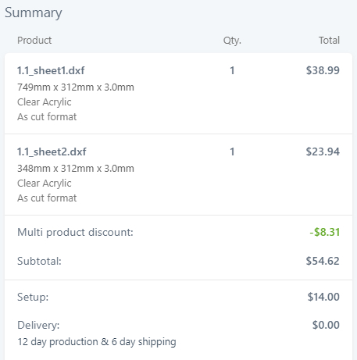The width and height of the screenshot is (357, 360).
Task: Click the $54.62 subtotal amount
Action: [323, 261]
